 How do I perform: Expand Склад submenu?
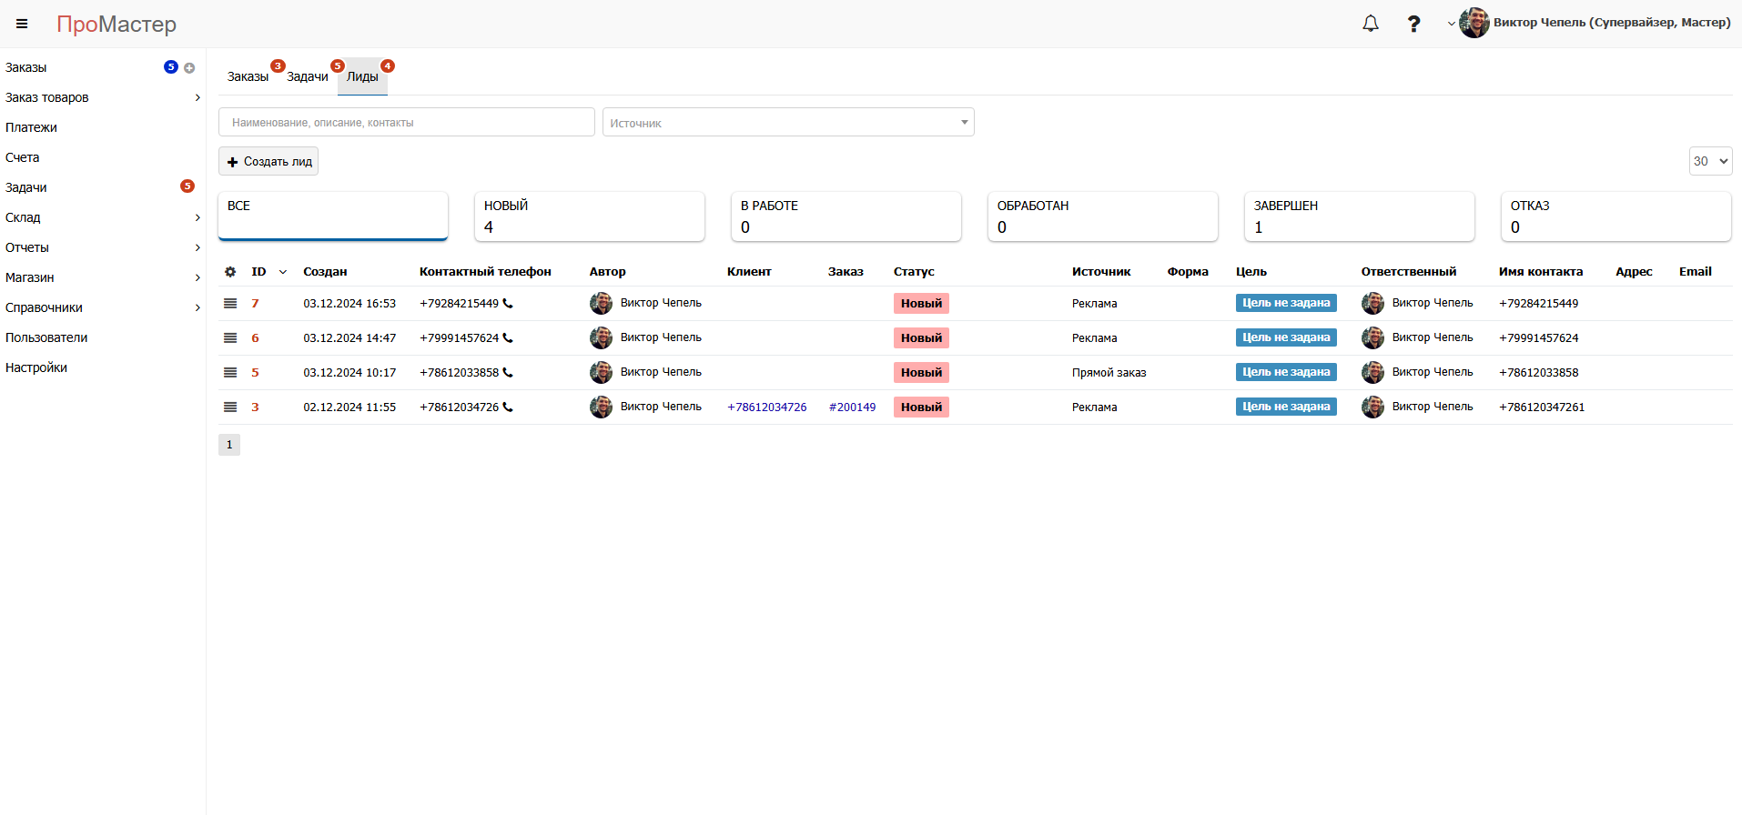pyautogui.click(x=197, y=217)
